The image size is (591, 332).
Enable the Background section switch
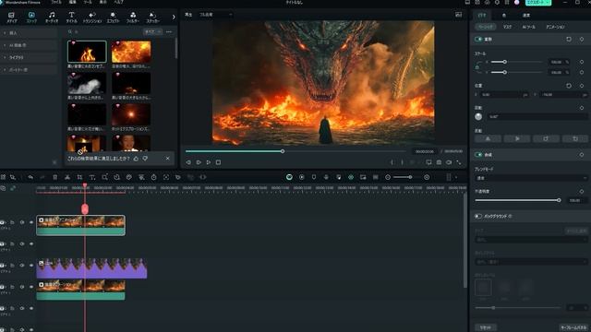click(478, 217)
